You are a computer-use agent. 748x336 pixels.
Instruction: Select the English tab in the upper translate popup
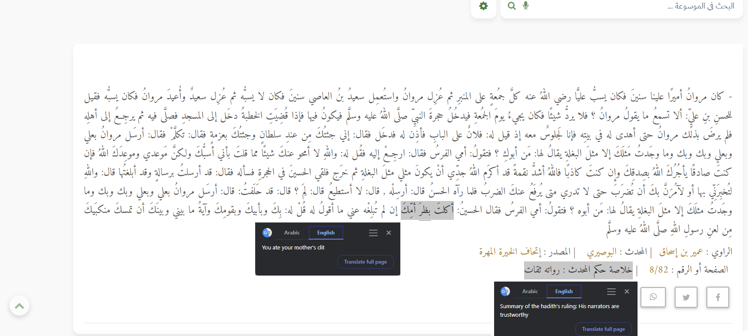point(326,233)
